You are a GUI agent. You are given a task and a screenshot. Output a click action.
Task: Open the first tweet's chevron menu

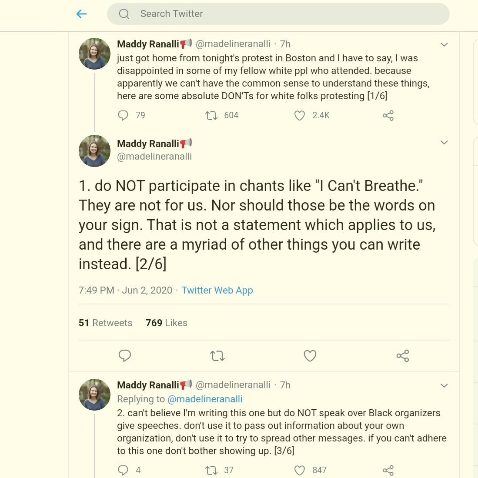tap(444, 44)
